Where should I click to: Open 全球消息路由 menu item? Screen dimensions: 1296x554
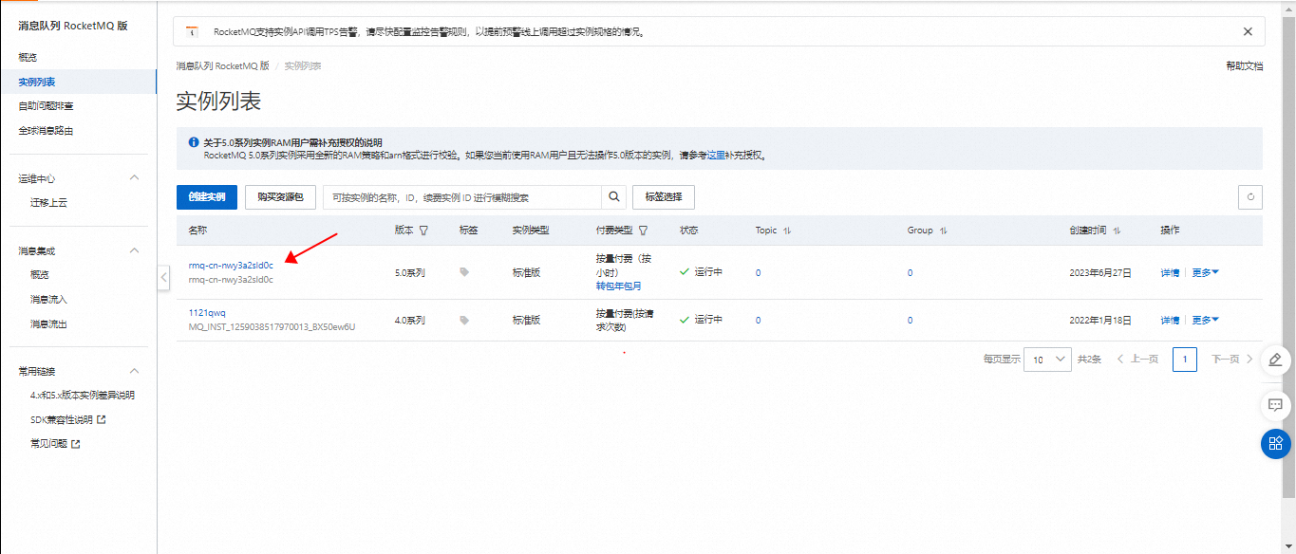point(46,131)
